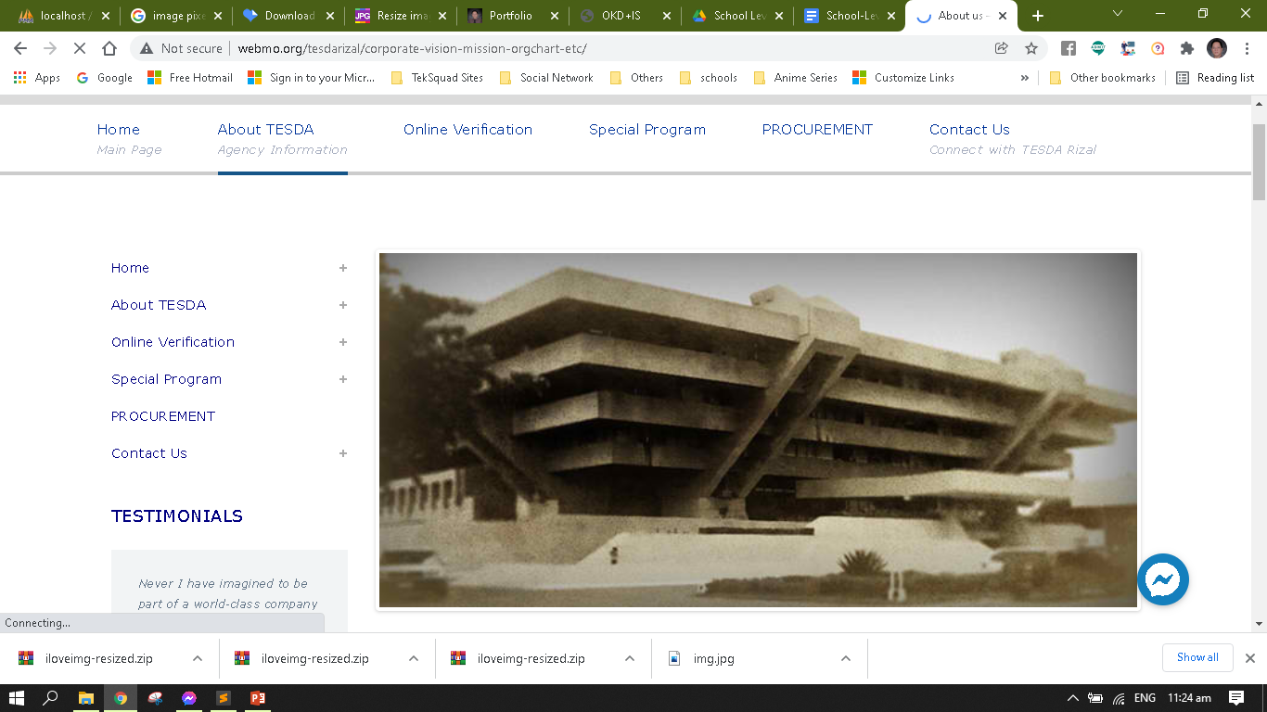The image size is (1267, 712).
Task: Expand the About TESDA sidebar item
Action: tap(342, 305)
